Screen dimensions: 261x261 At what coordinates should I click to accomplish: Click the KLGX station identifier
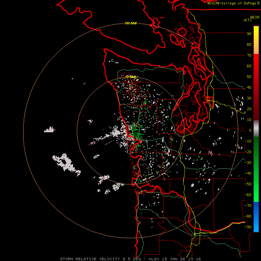(154, 259)
